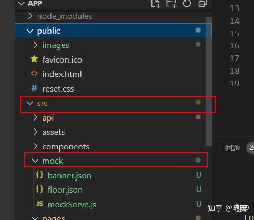
Task: Collapse the public folder
Action: click(30, 31)
